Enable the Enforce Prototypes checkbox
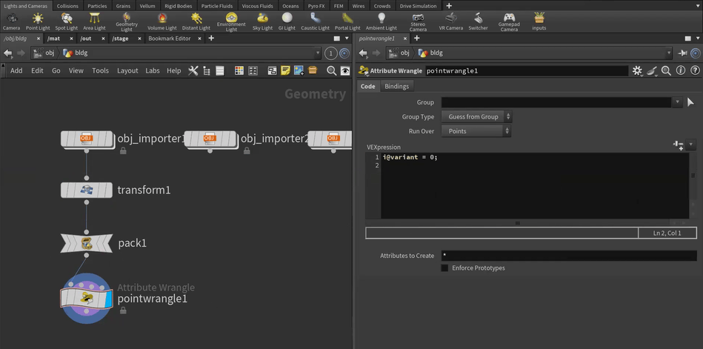Image resolution: width=703 pixels, height=349 pixels. pyautogui.click(x=444, y=268)
